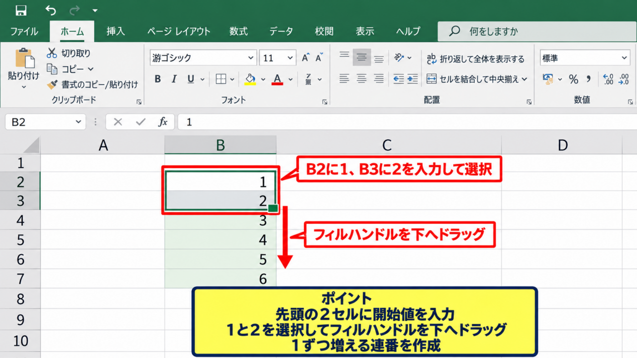Open the 数式 ribbon tab
Image resolution: width=637 pixels, height=358 pixels.
tap(238, 31)
